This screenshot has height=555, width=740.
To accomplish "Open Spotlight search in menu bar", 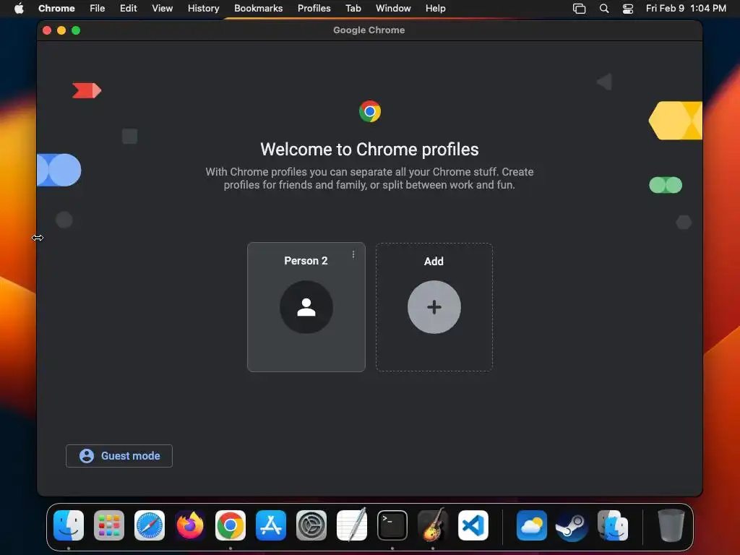I will coord(603,9).
